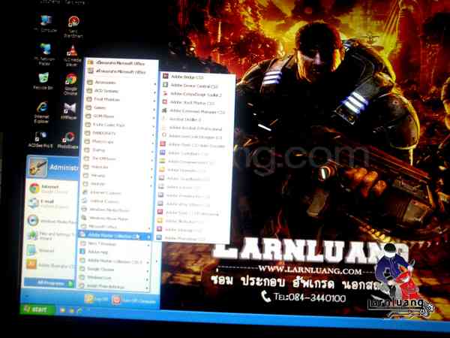Click the Chrome icon beside Internet in Start menu
Viewport: 450px width, 338px height.
click(34, 189)
